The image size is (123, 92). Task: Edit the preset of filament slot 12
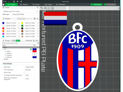(38, 37)
